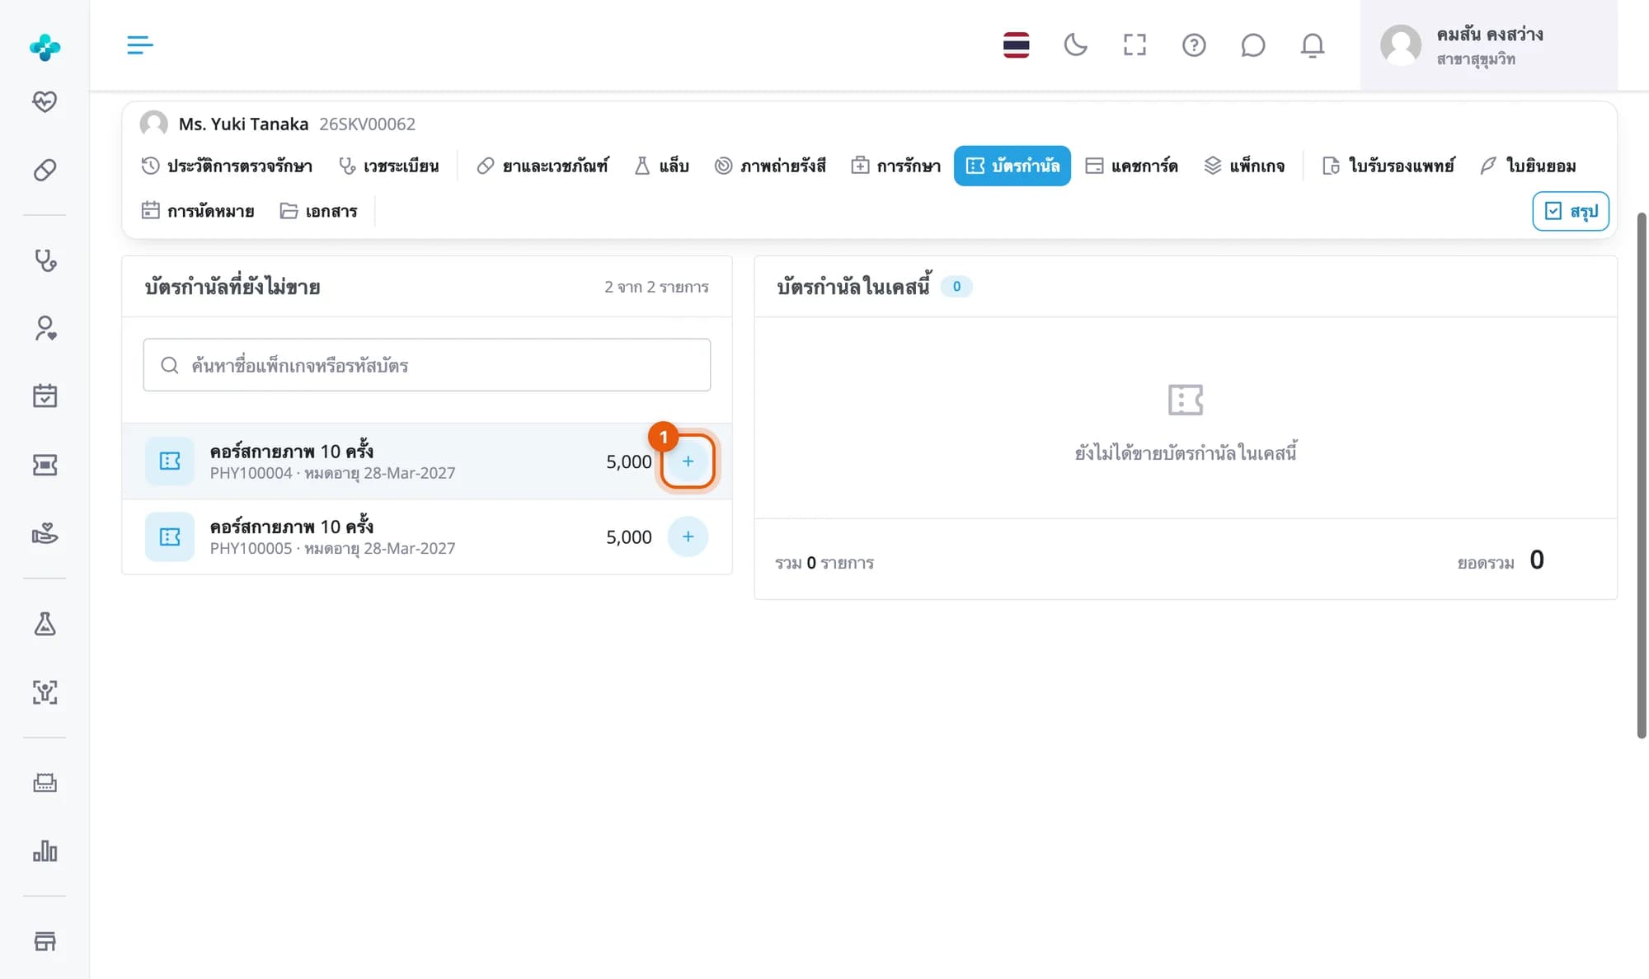Image resolution: width=1649 pixels, height=979 pixels.
Task: Enter fullscreen mode icon
Action: point(1135,44)
